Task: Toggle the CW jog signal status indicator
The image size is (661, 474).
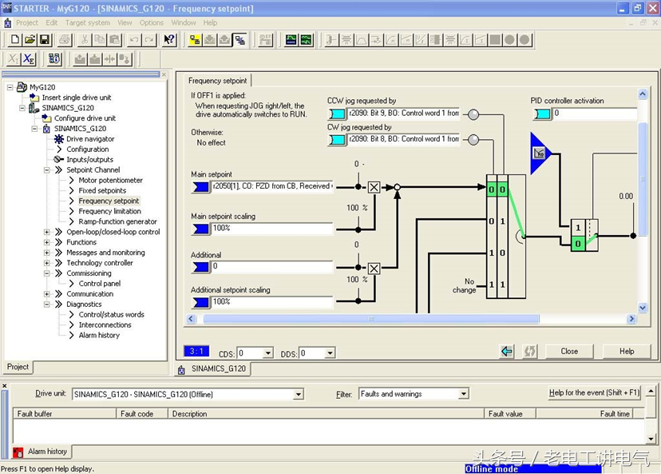Action: point(473,140)
